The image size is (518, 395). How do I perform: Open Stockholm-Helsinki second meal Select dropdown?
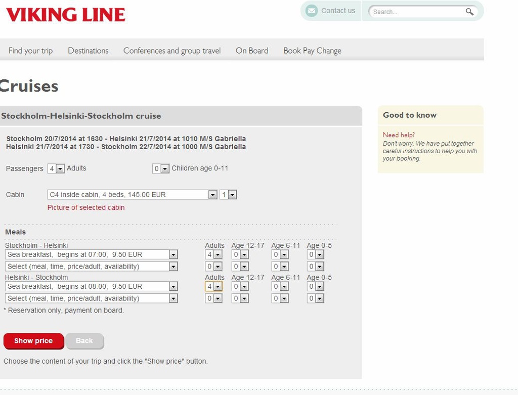[x=92, y=266]
